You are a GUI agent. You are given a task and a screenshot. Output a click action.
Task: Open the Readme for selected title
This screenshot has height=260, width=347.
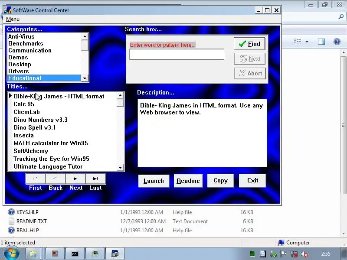coord(188,181)
